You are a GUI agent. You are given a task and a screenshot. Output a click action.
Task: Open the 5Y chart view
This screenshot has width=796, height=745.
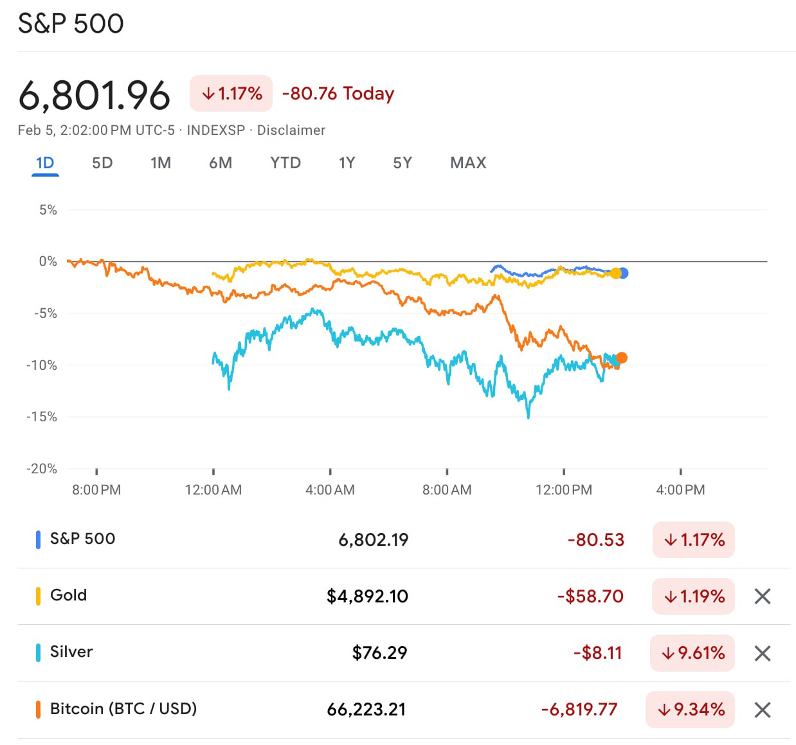[403, 163]
